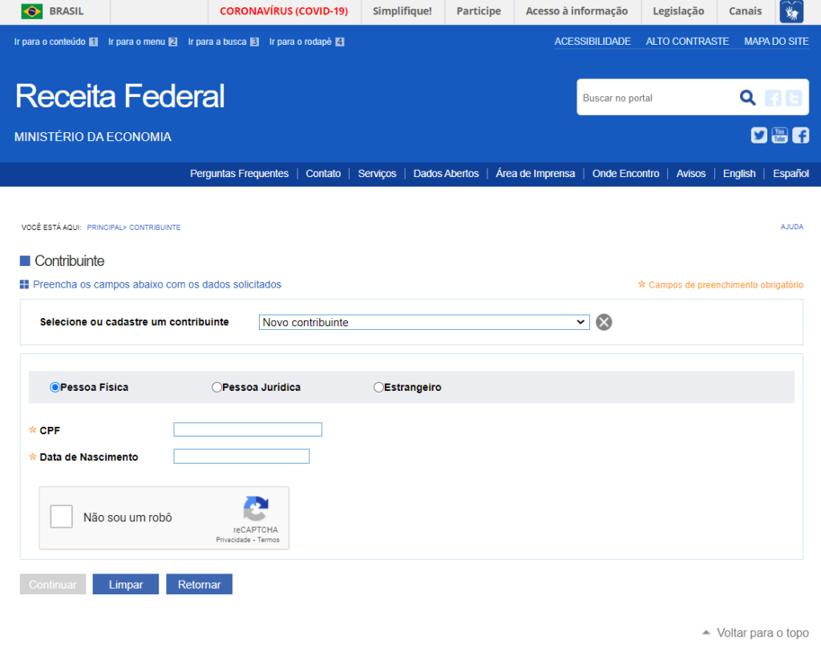Click PRINCIPAL breadcrumb link
821x648 pixels.
105,227
